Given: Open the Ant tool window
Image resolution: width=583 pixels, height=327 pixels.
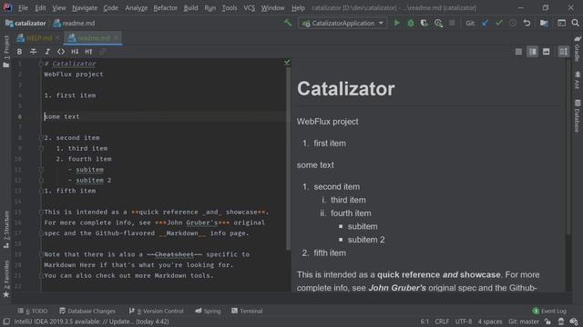Looking at the screenshot, I should point(577,81).
